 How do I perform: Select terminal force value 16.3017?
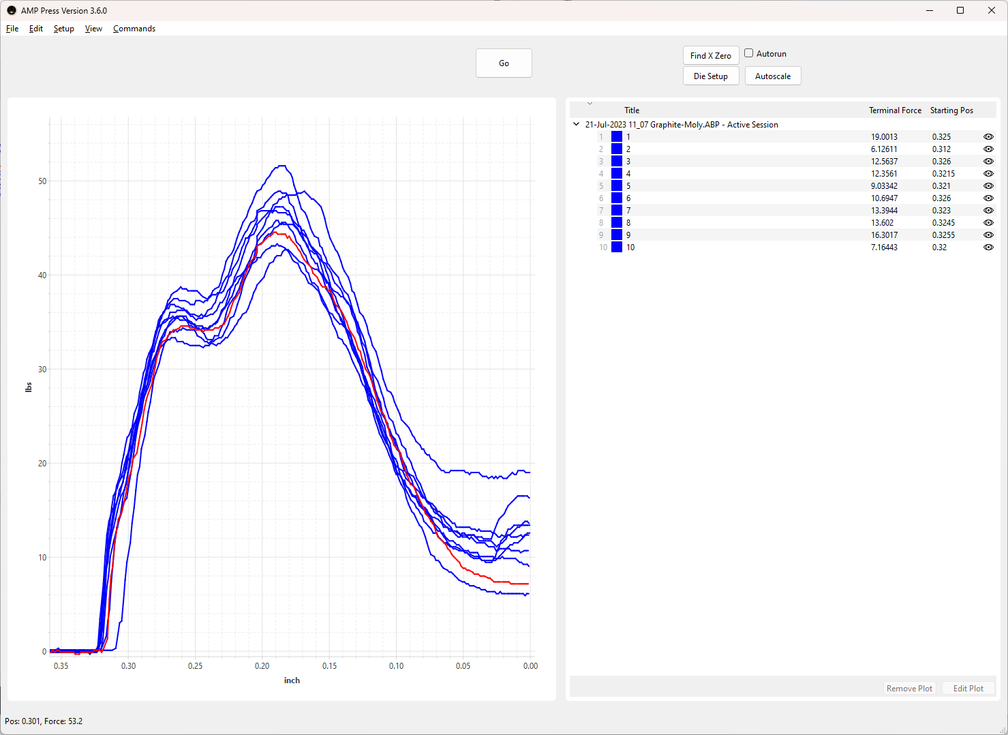tap(884, 235)
